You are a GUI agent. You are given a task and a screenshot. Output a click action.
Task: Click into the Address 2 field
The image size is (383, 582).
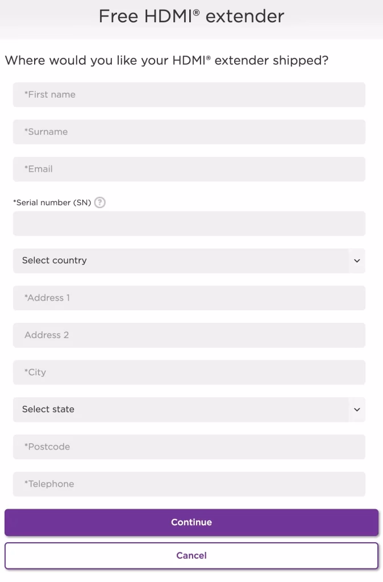click(x=189, y=335)
